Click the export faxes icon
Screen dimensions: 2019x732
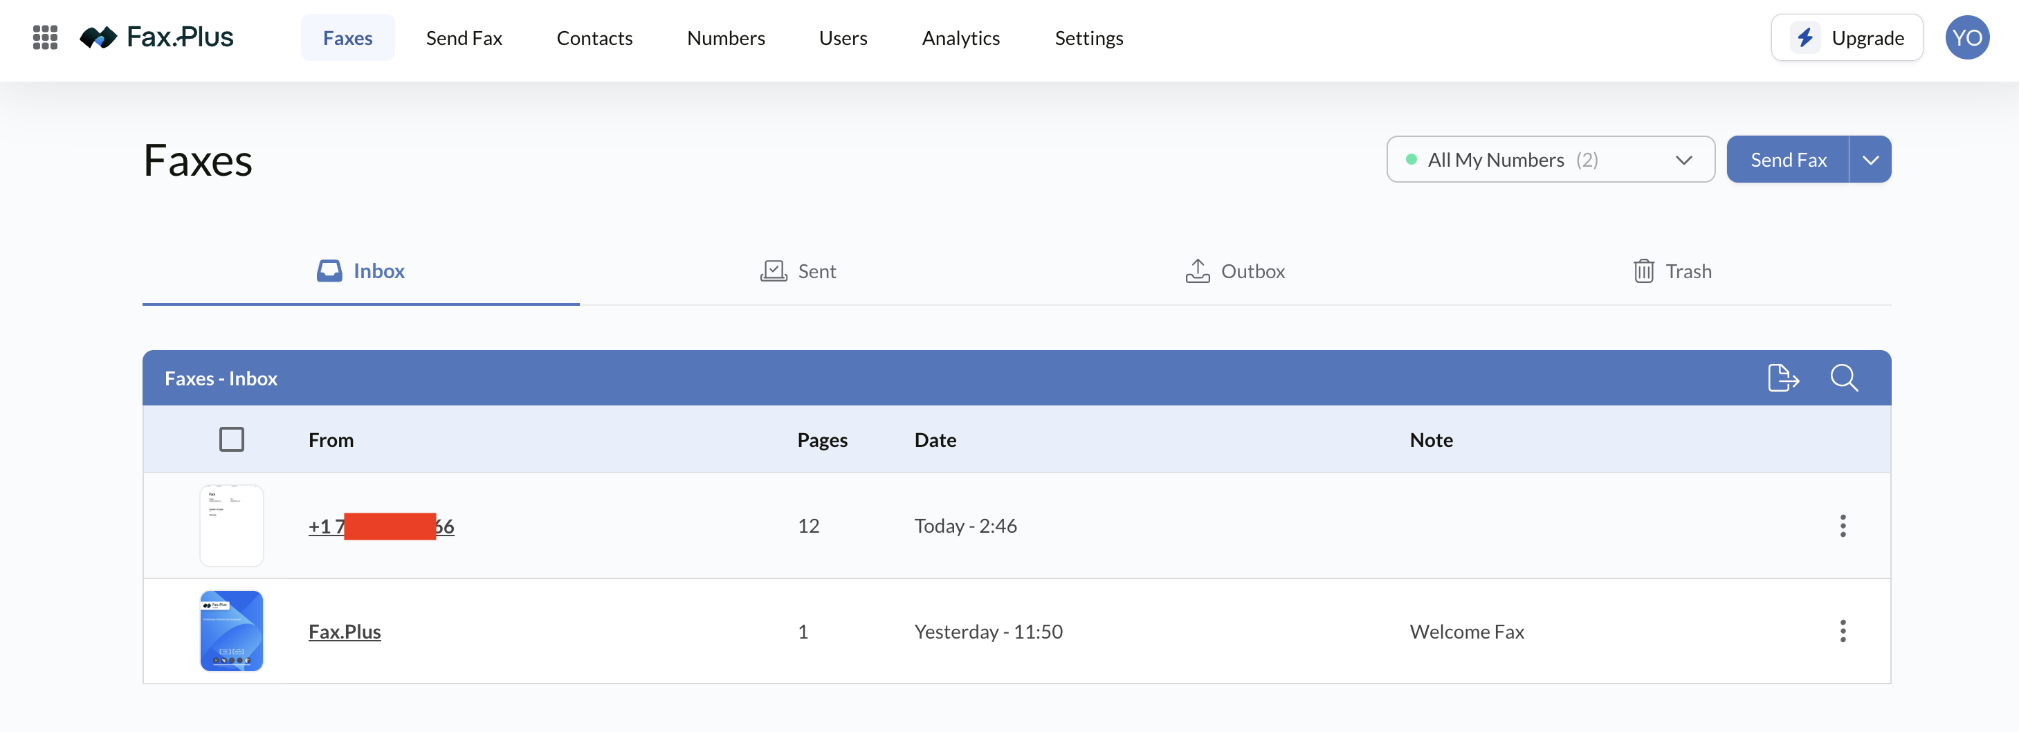click(x=1783, y=378)
